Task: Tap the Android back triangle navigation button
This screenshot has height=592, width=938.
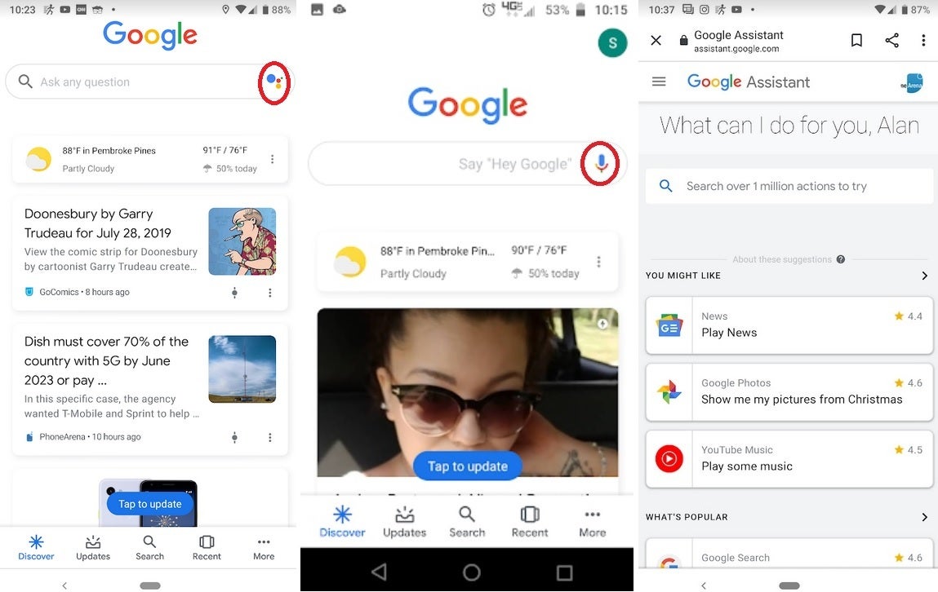Action: 379,572
